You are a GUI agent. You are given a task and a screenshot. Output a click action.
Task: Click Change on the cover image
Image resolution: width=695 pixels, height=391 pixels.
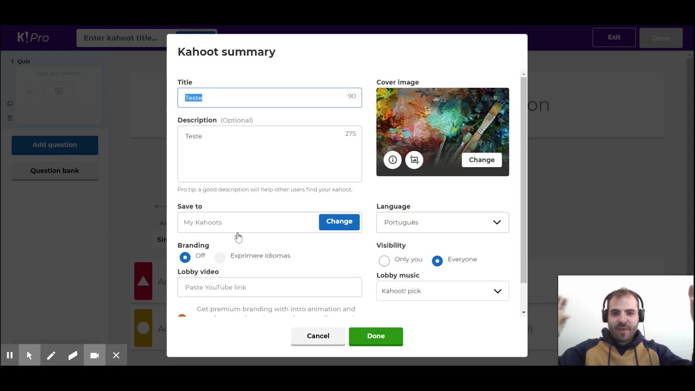(x=482, y=160)
